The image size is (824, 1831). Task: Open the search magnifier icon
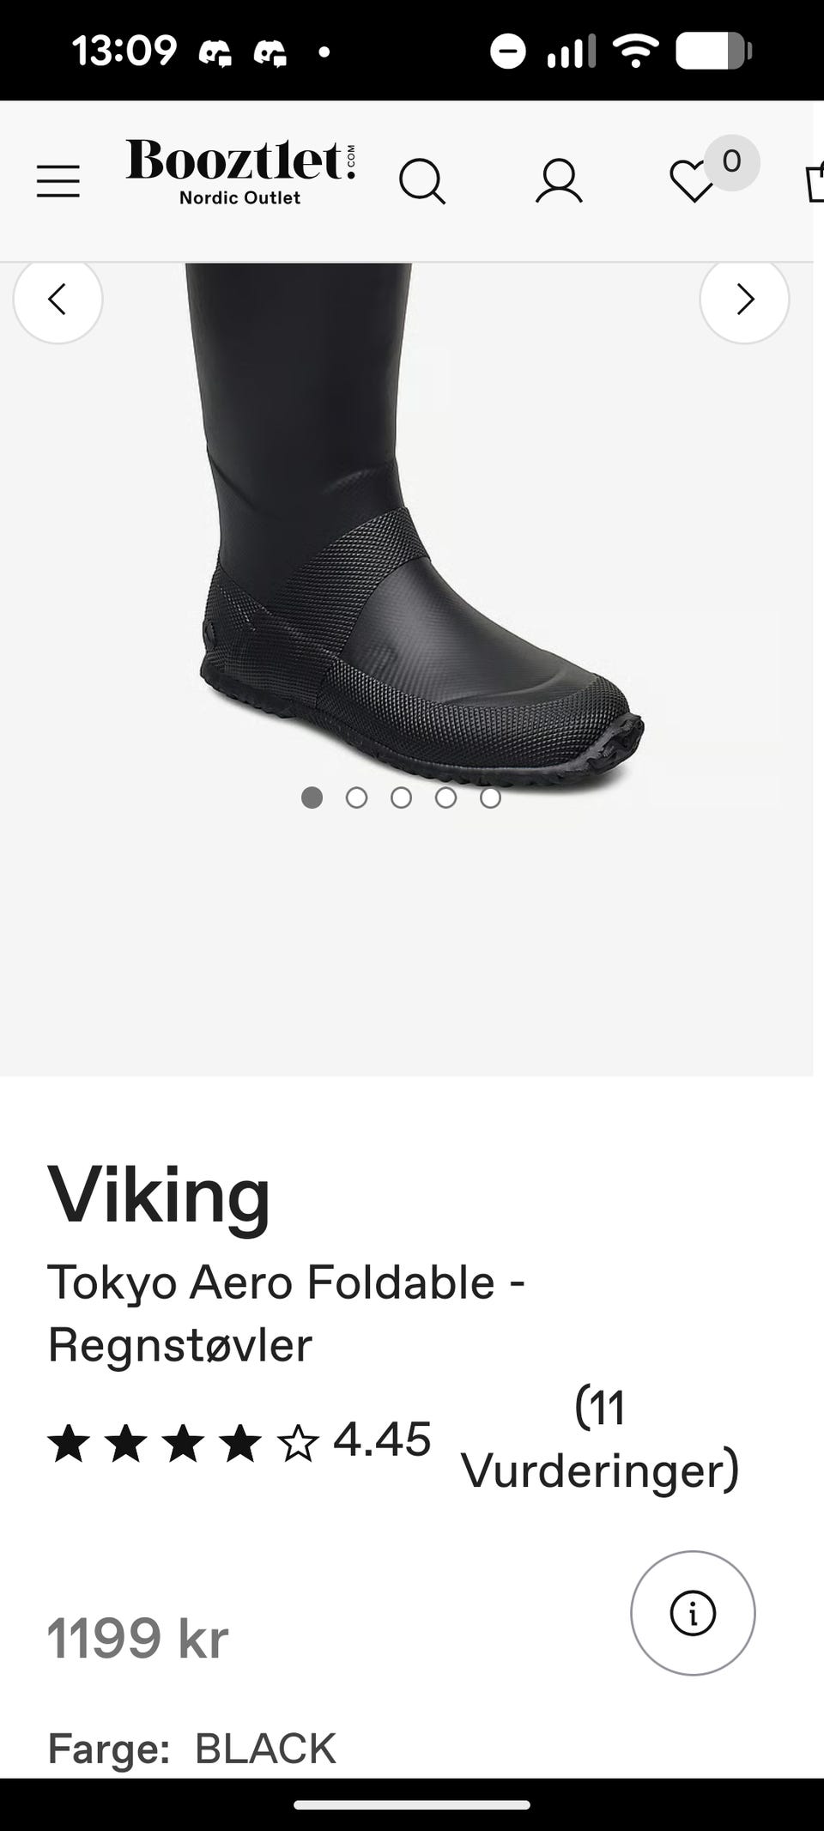(422, 181)
